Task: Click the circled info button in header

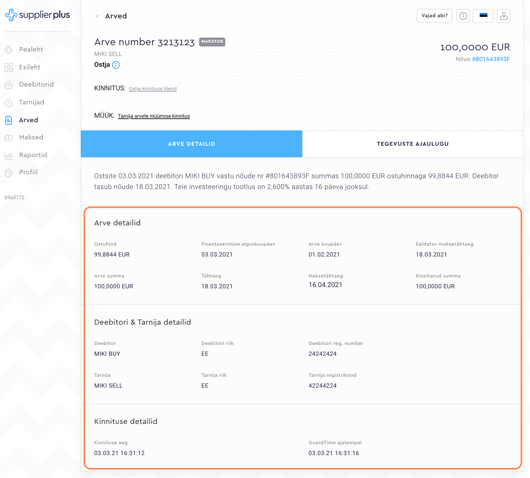Action: 463,16
